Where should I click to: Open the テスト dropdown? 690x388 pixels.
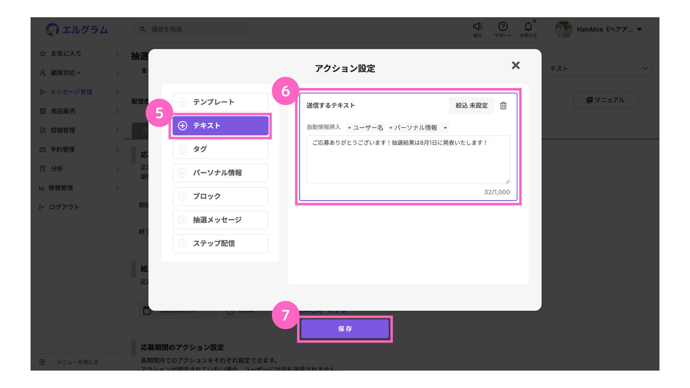[x=598, y=69]
